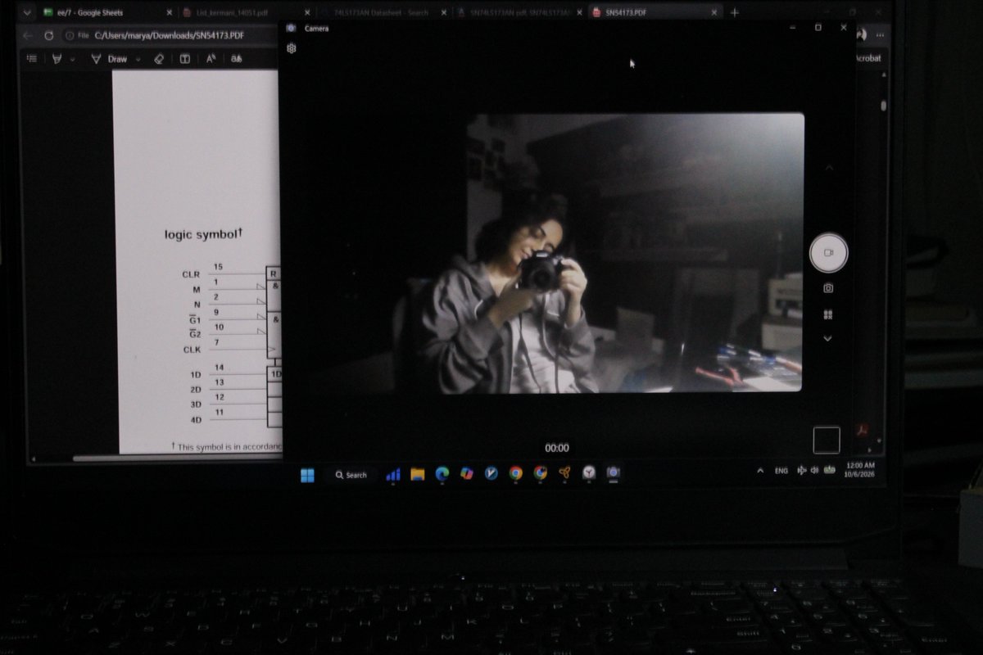Click the 'logic symbol' heading in PDF
Image resolution: width=983 pixels, height=655 pixels.
(203, 235)
